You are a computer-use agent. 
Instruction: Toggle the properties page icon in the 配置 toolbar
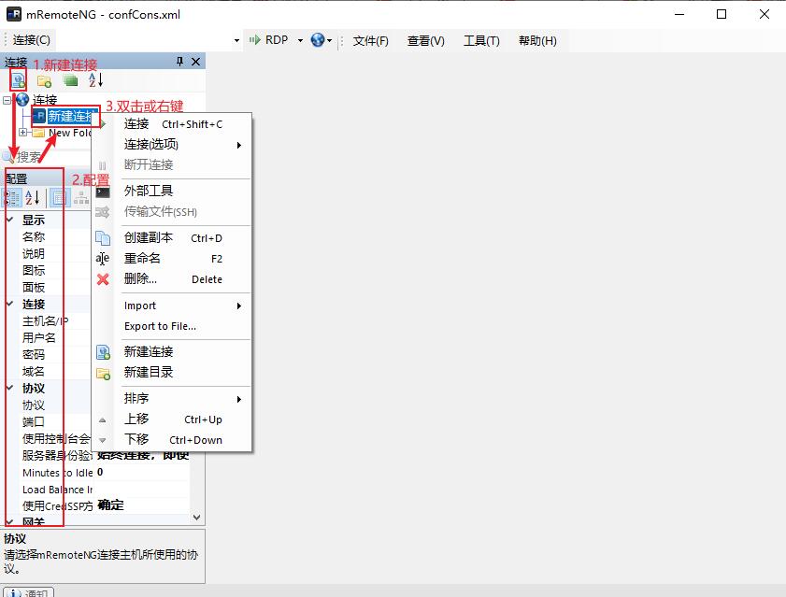click(59, 198)
